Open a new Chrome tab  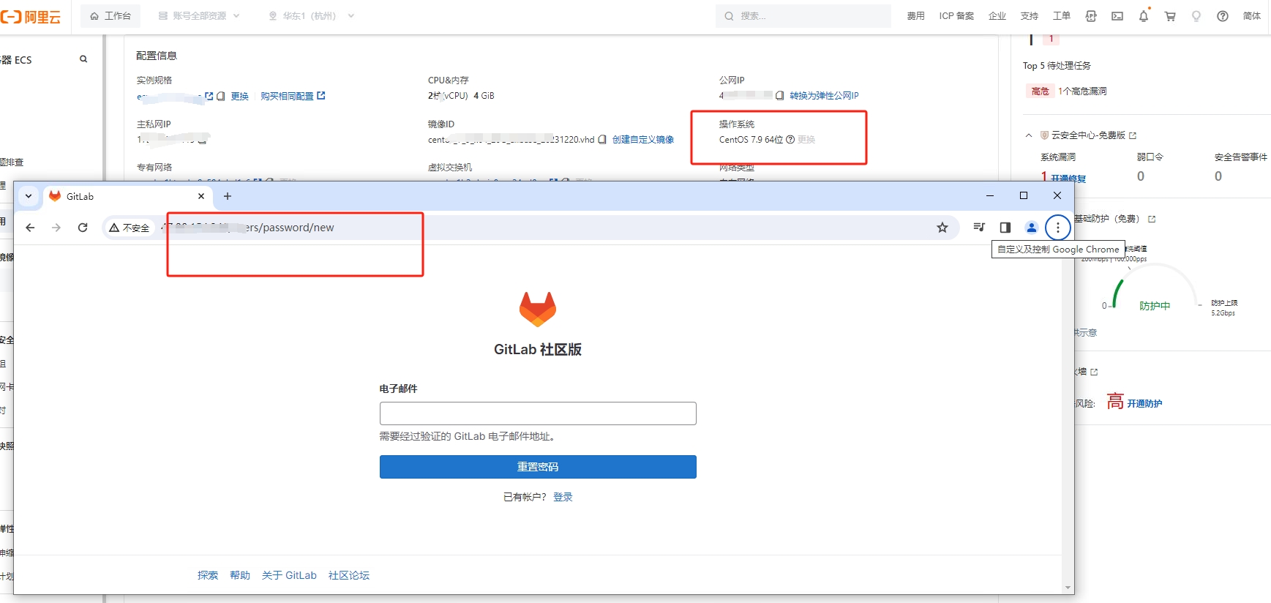pos(228,196)
